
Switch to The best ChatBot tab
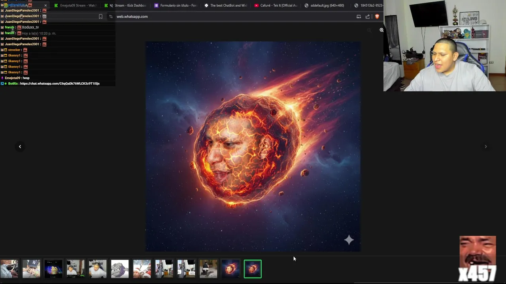pyautogui.click(x=226, y=6)
